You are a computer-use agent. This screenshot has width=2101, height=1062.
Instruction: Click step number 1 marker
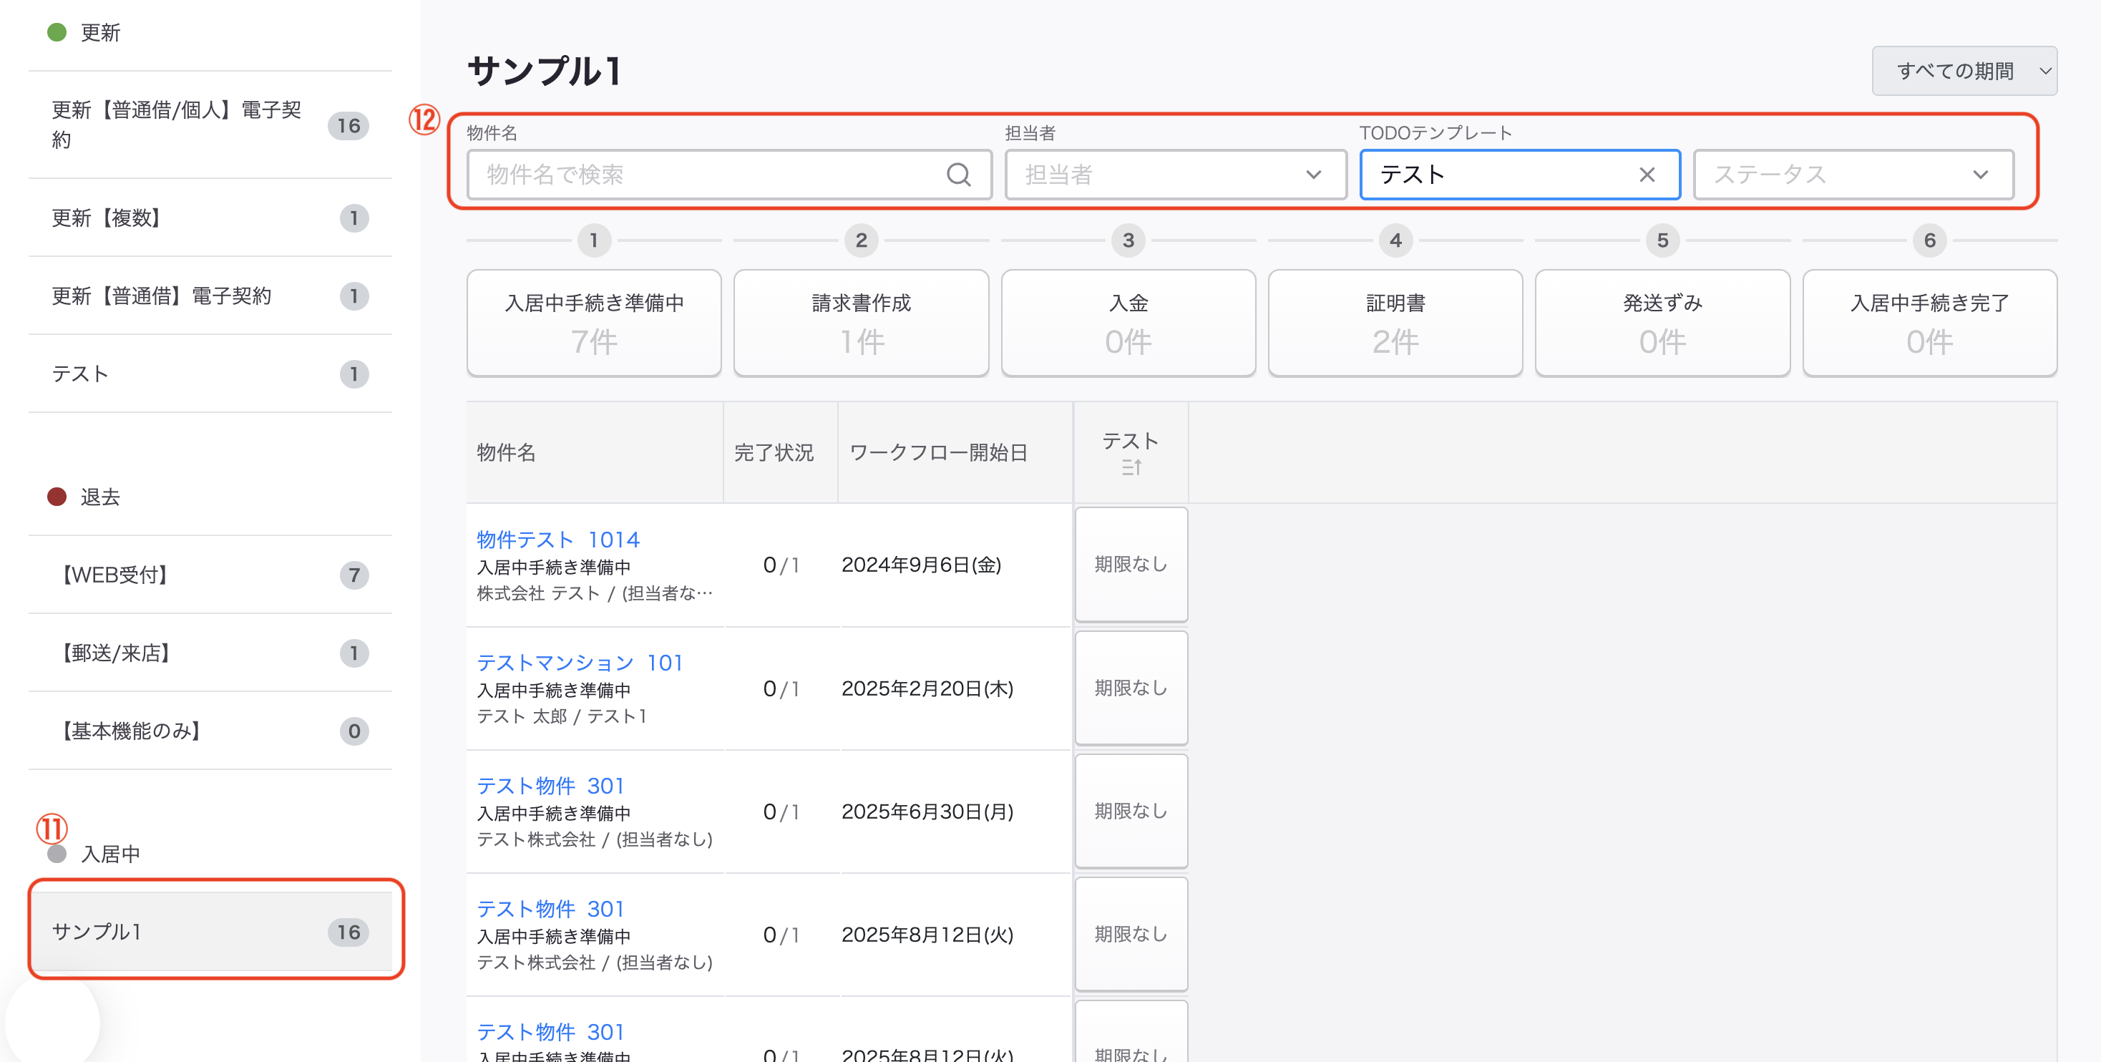(594, 240)
